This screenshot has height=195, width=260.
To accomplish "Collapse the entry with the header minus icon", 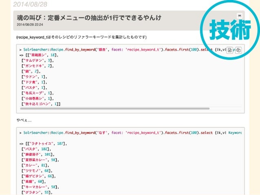I will 240,16.
